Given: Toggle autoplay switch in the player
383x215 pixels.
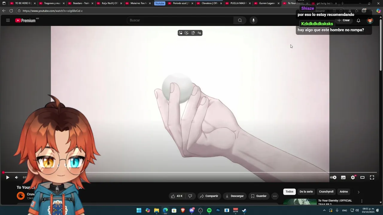Looking at the screenshot, I should coord(333,177).
